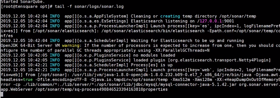
Task: Click '/opt/sonar/temp' path in first log line
Action: click(x=238, y=16)
